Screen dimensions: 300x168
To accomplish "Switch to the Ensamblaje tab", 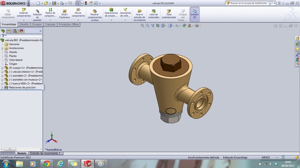I will (x=9, y=24).
